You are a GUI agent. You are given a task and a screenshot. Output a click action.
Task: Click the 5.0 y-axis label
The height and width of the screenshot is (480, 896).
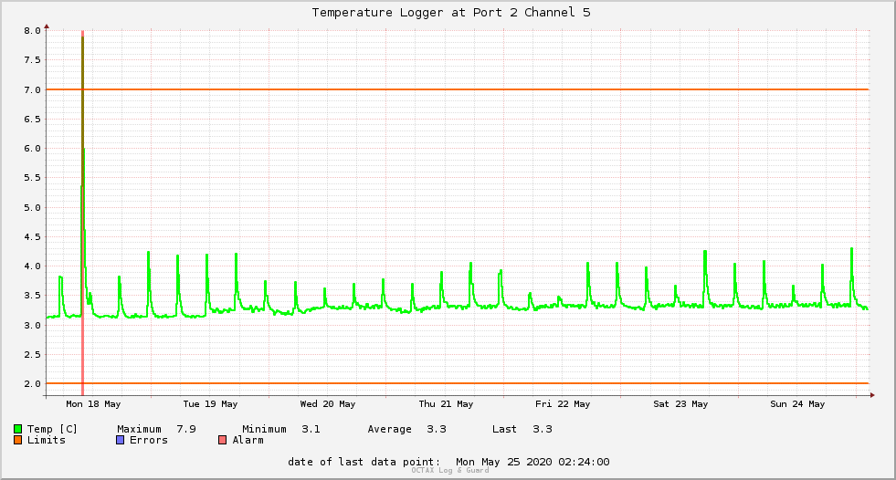33,207
